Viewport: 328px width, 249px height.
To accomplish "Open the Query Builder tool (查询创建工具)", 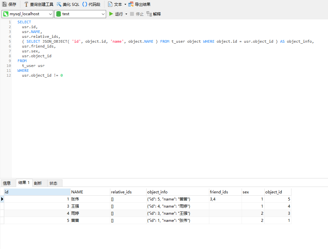I will pos(39,4).
